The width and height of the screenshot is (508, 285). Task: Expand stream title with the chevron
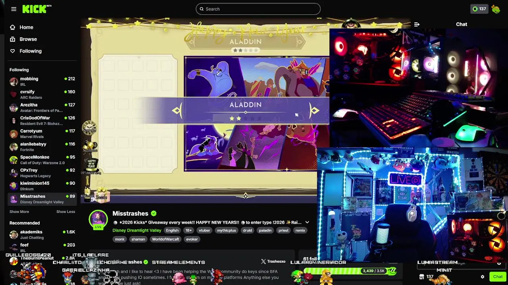click(307, 222)
